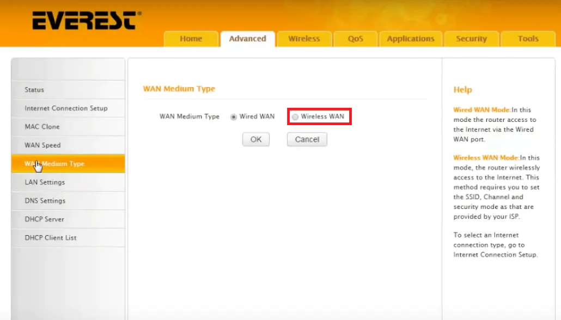
Task: Choose the Wireless WAN option
Action: pyautogui.click(x=295, y=117)
